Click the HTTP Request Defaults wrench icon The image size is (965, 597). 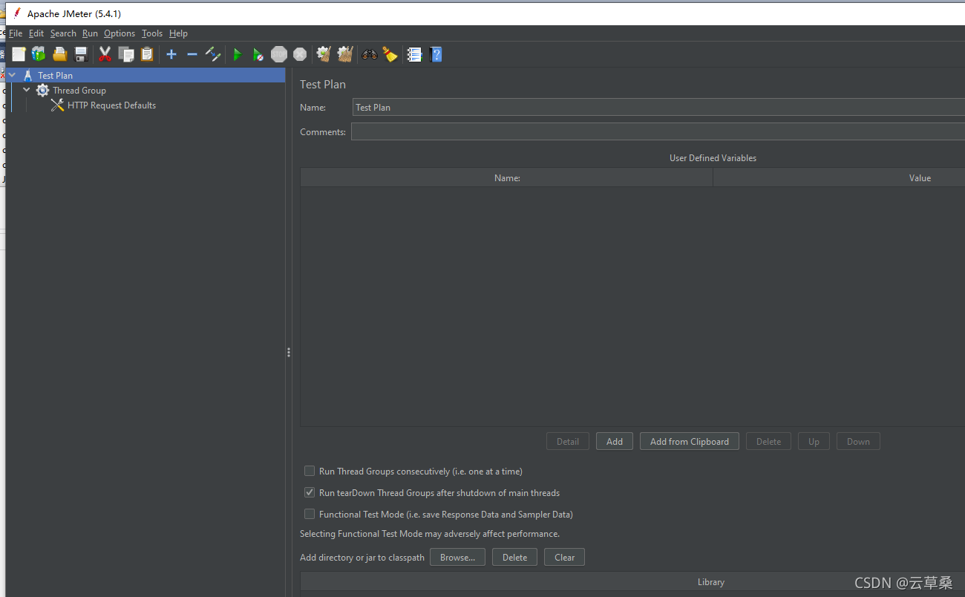(57, 105)
